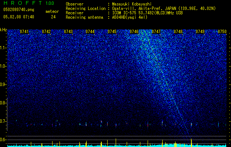
Task: Click the 1.0 kHz axis label
Action: [3, 66]
